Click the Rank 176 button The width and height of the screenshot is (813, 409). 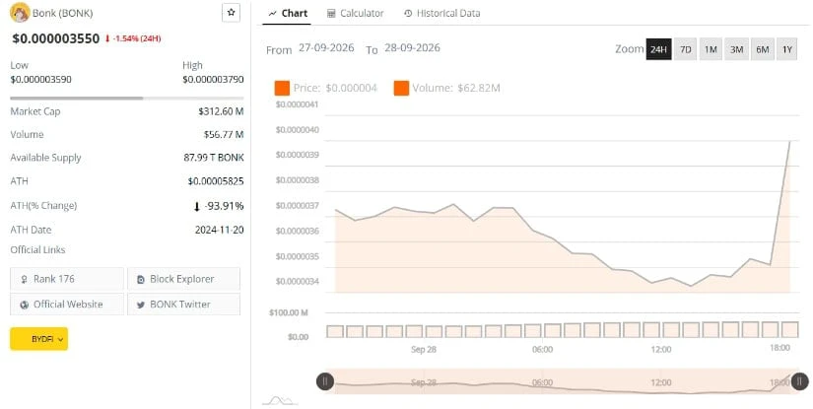(x=67, y=279)
